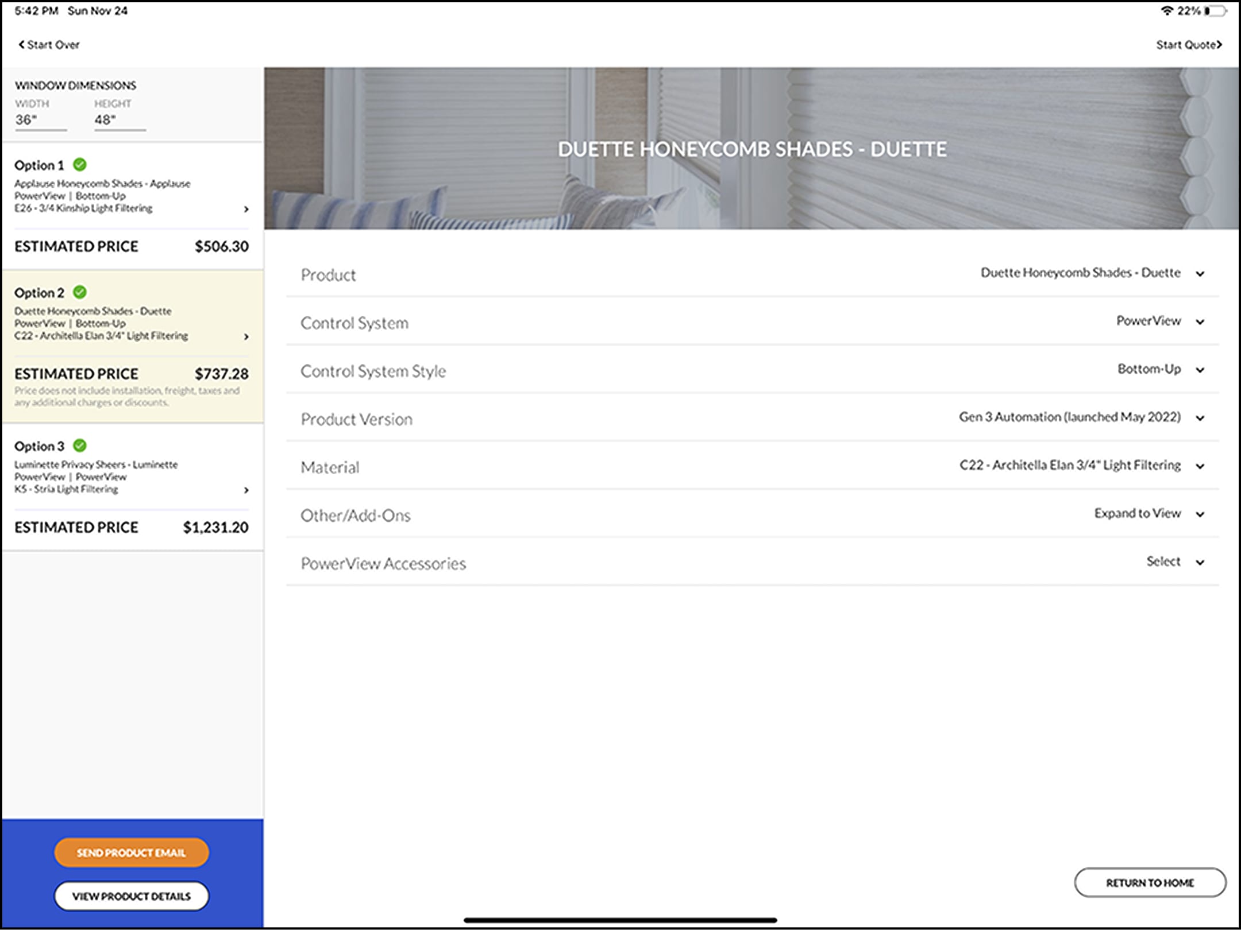Click the Option 3 estimated price $1,231.20
The height and width of the screenshot is (930, 1241).
(216, 527)
